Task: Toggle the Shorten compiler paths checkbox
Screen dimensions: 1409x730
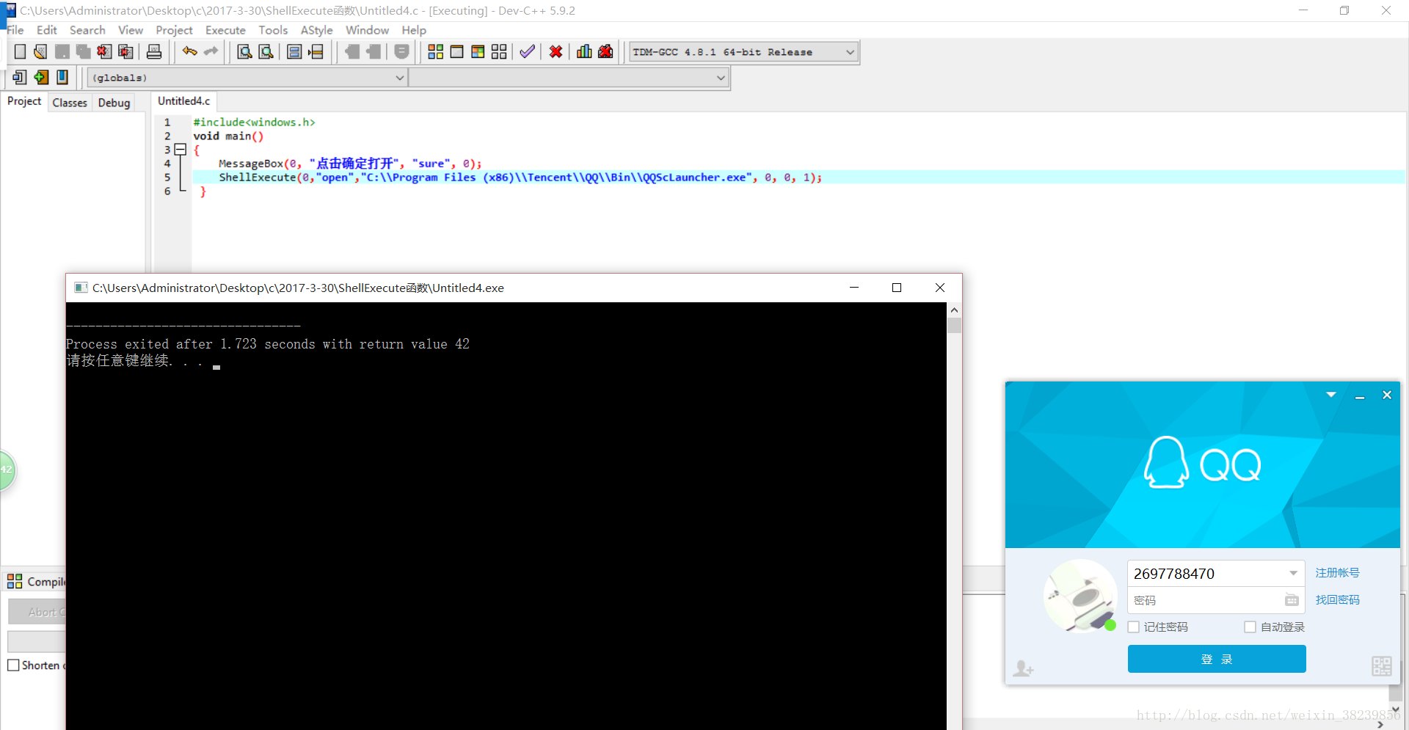Action: (x=13, y=665)
